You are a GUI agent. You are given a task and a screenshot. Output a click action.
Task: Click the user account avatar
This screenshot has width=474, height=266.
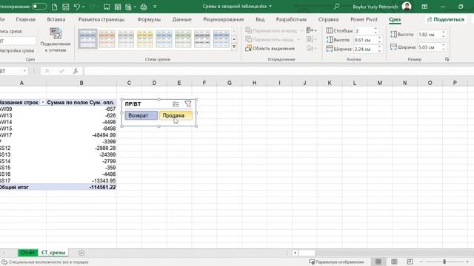407,7
